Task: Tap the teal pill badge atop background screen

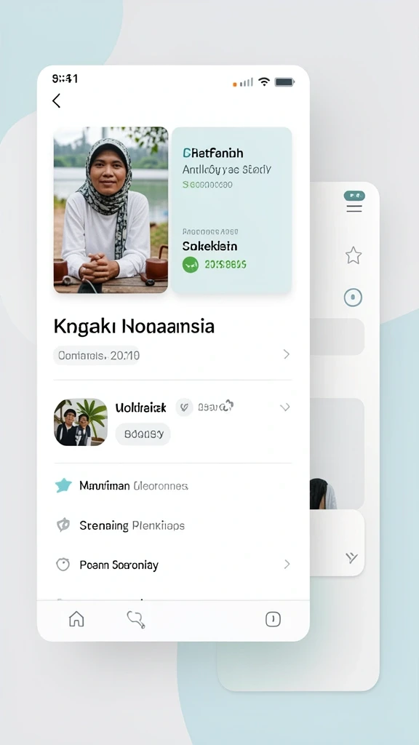Action: click(x=354, y=195)
